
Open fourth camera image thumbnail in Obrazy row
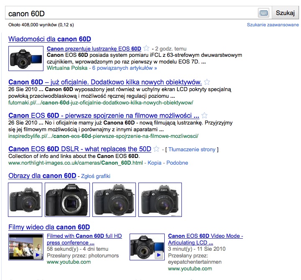[x=160, y=200]
